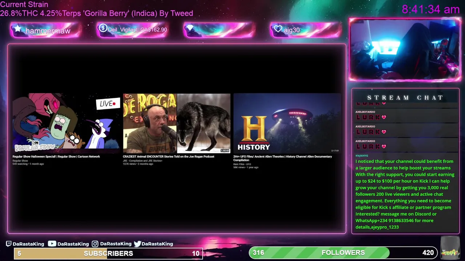
Task: Click the current follower count 316
Action: 258,253
